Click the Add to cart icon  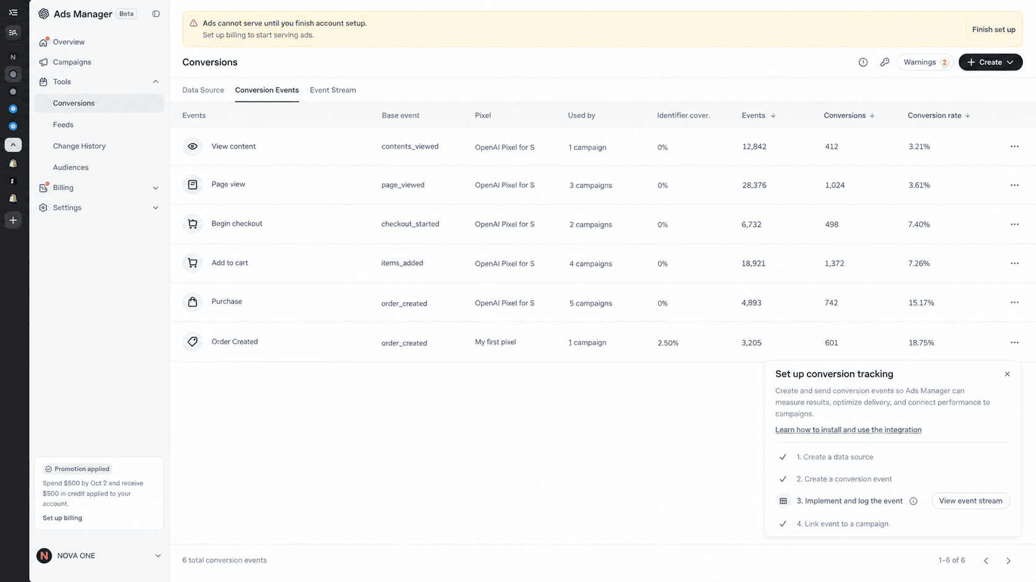click(193, 263)
